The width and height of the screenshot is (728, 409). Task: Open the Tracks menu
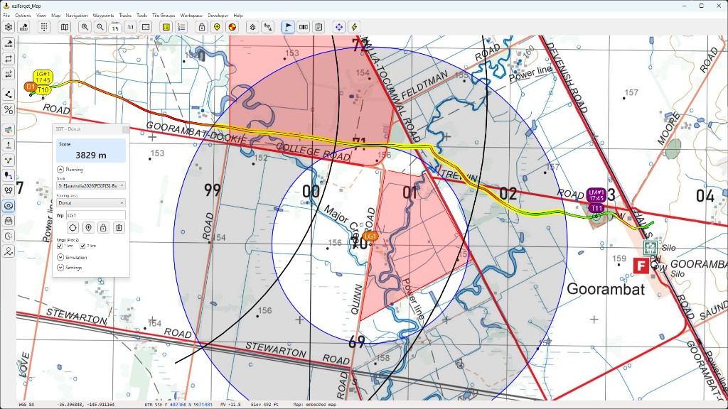coord(125,16)
